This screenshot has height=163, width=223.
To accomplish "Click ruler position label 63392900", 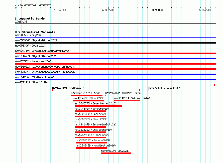I will pos(205,10).
